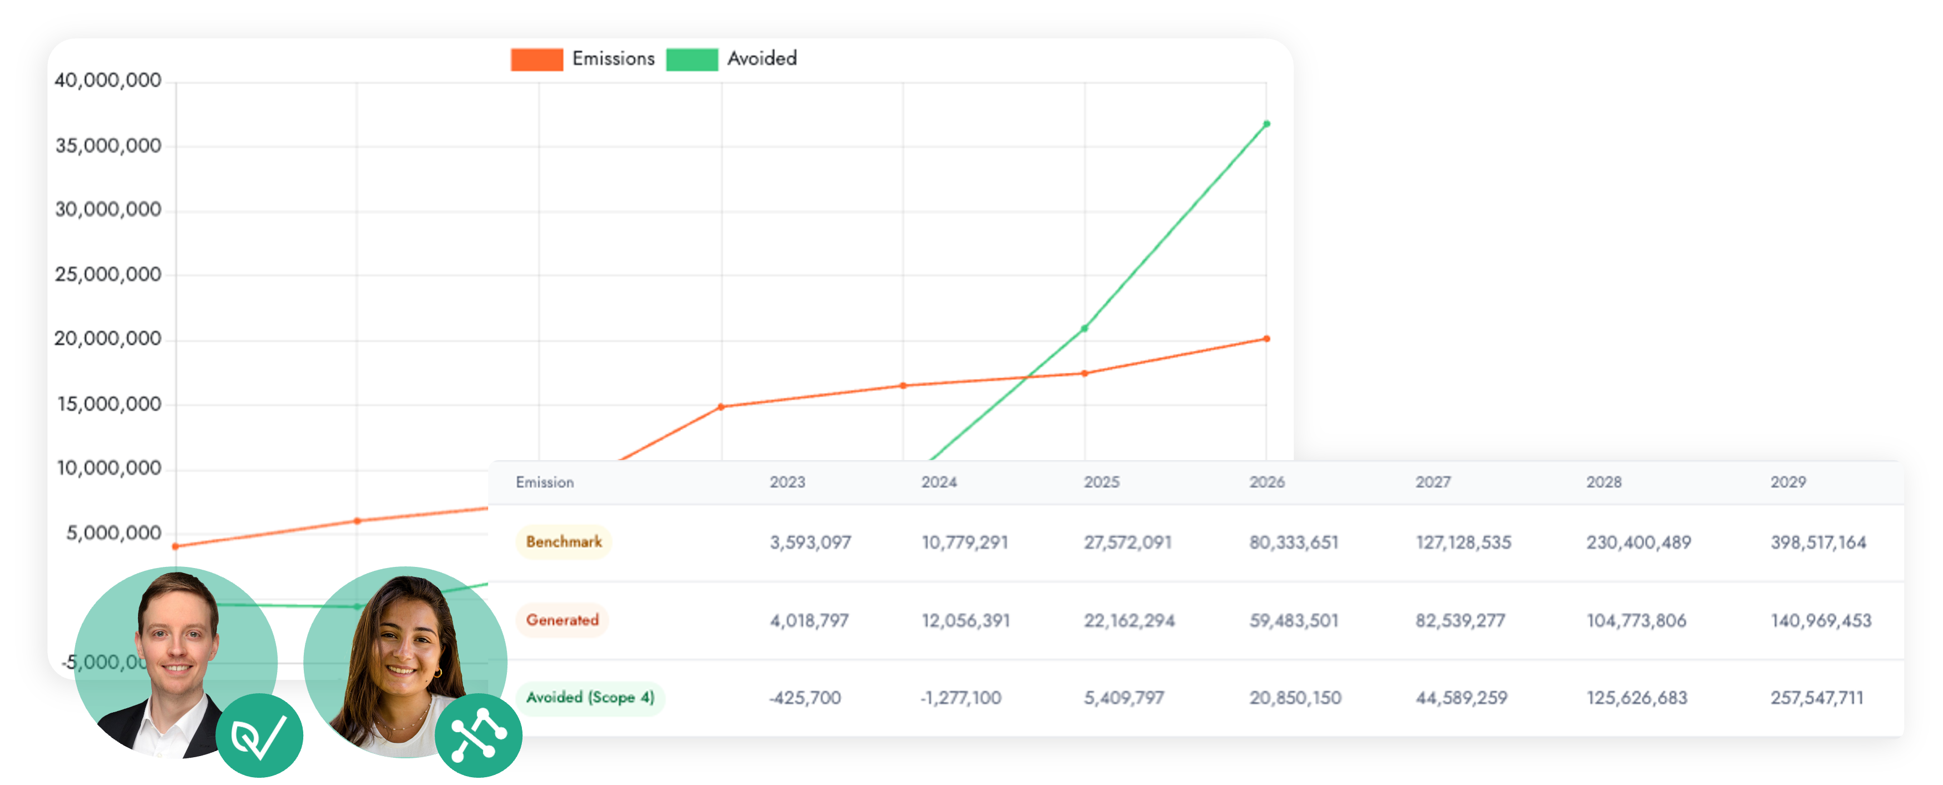Select the Benchmark row tag
1943x785 pixels.
coord(564,542)
